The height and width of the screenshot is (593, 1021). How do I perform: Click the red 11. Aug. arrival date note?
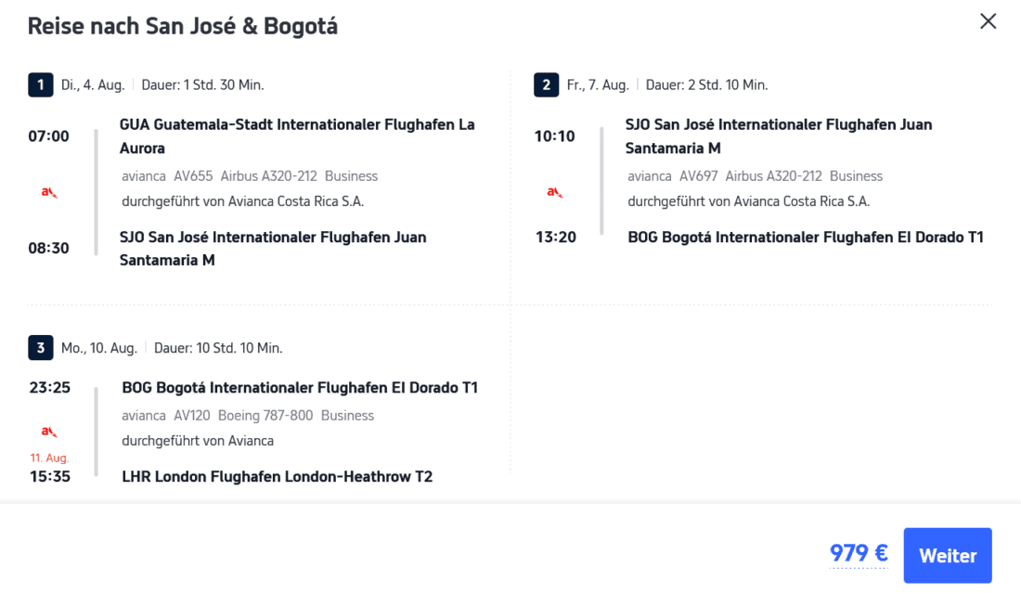click(49, 458)
